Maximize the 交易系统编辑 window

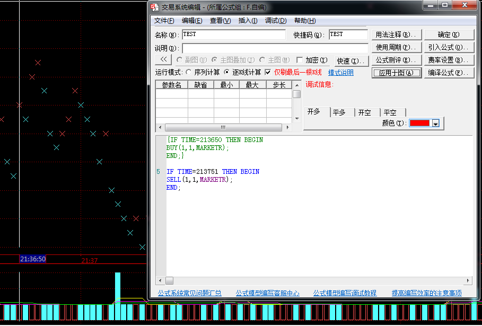445,5
